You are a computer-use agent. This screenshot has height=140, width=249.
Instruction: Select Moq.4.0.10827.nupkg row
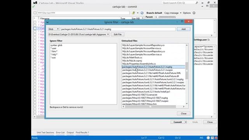[x=145, y=98]
